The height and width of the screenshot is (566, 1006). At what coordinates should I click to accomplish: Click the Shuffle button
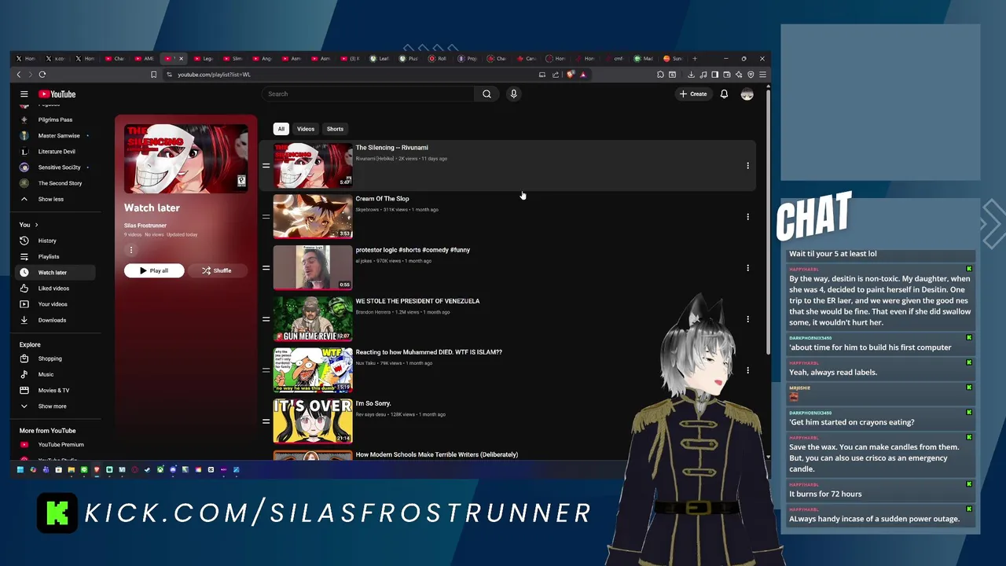[x=216, y=270]
